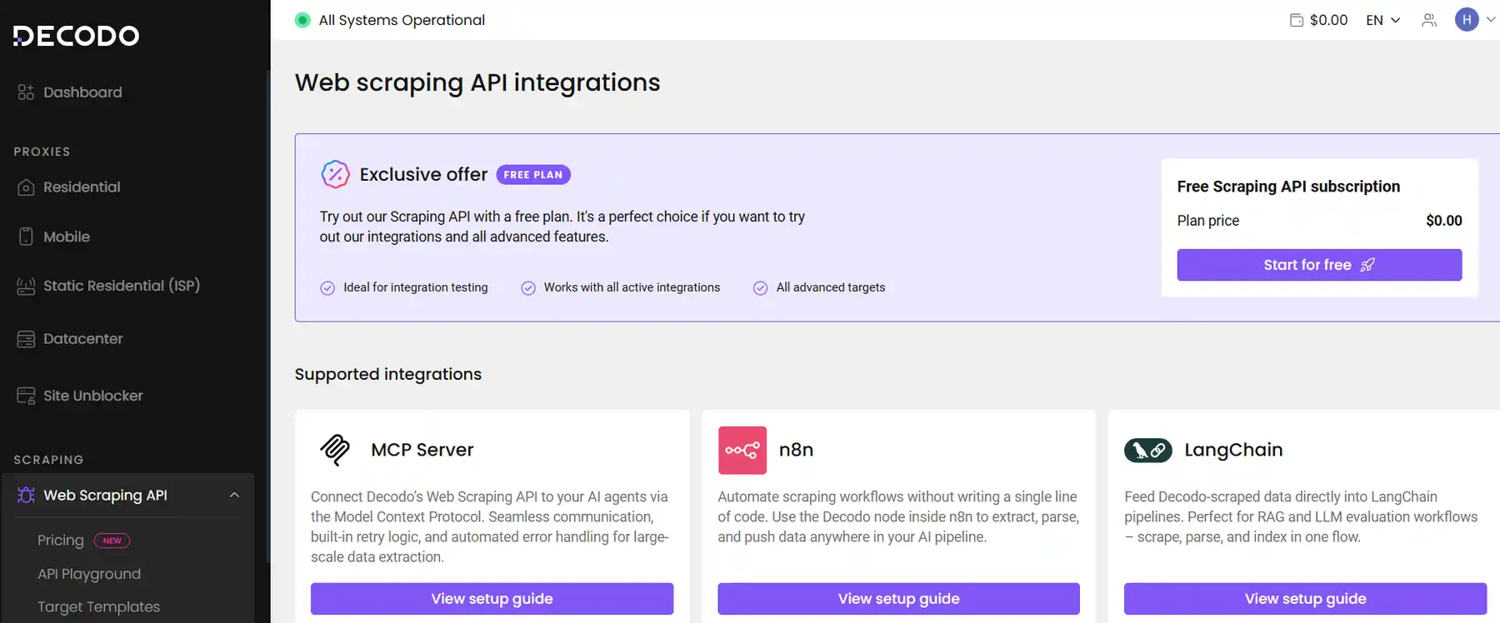Click the green system status indicator
1500x623 pixels.
point(302,20)
